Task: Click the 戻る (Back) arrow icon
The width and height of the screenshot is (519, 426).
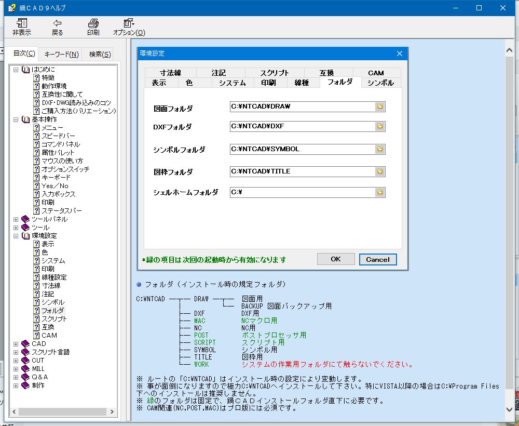Action: [57, 23]
